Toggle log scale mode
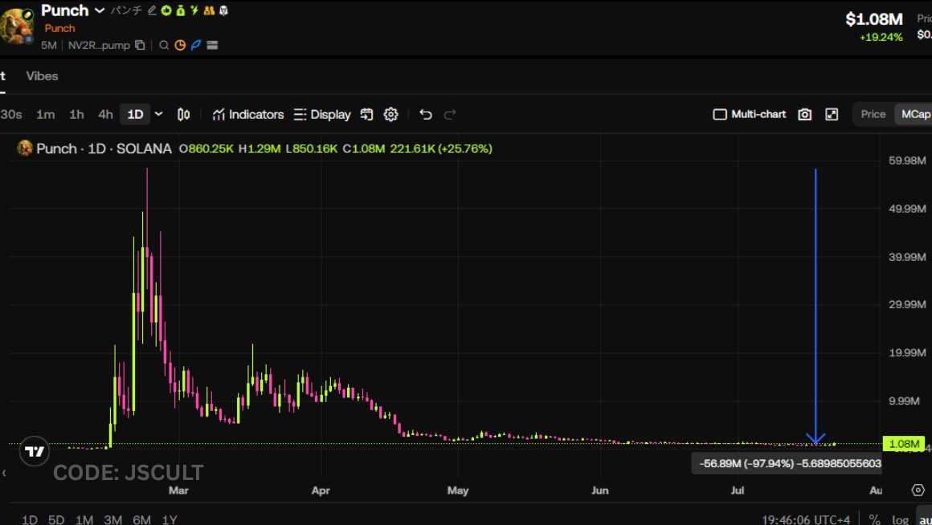Screen dimensions: 932x525 pyautogui.click(x=900, y=519)
